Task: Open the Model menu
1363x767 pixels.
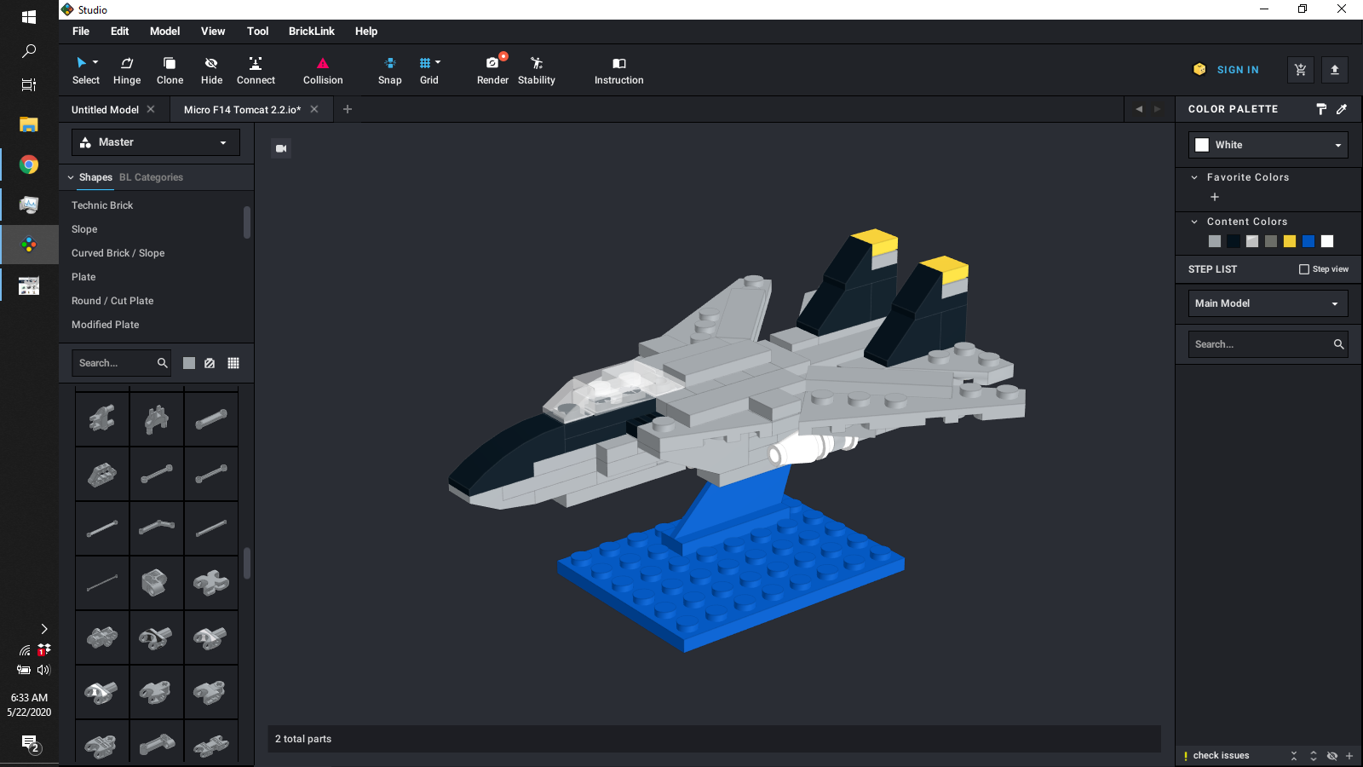Action: pos(165,32)
